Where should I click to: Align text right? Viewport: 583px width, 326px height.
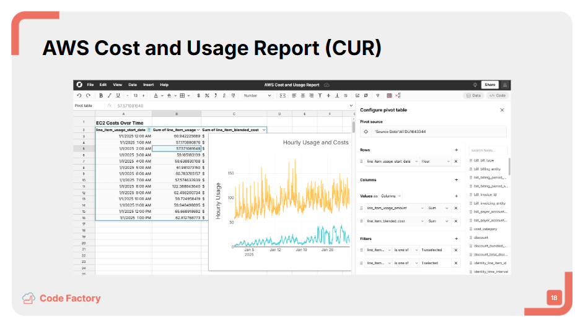pos(311,96)
